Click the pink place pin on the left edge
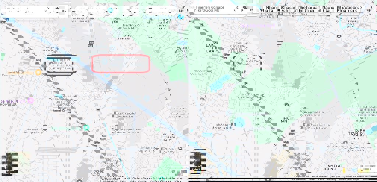This screenshot has width=377, height=182. (31, 100)
